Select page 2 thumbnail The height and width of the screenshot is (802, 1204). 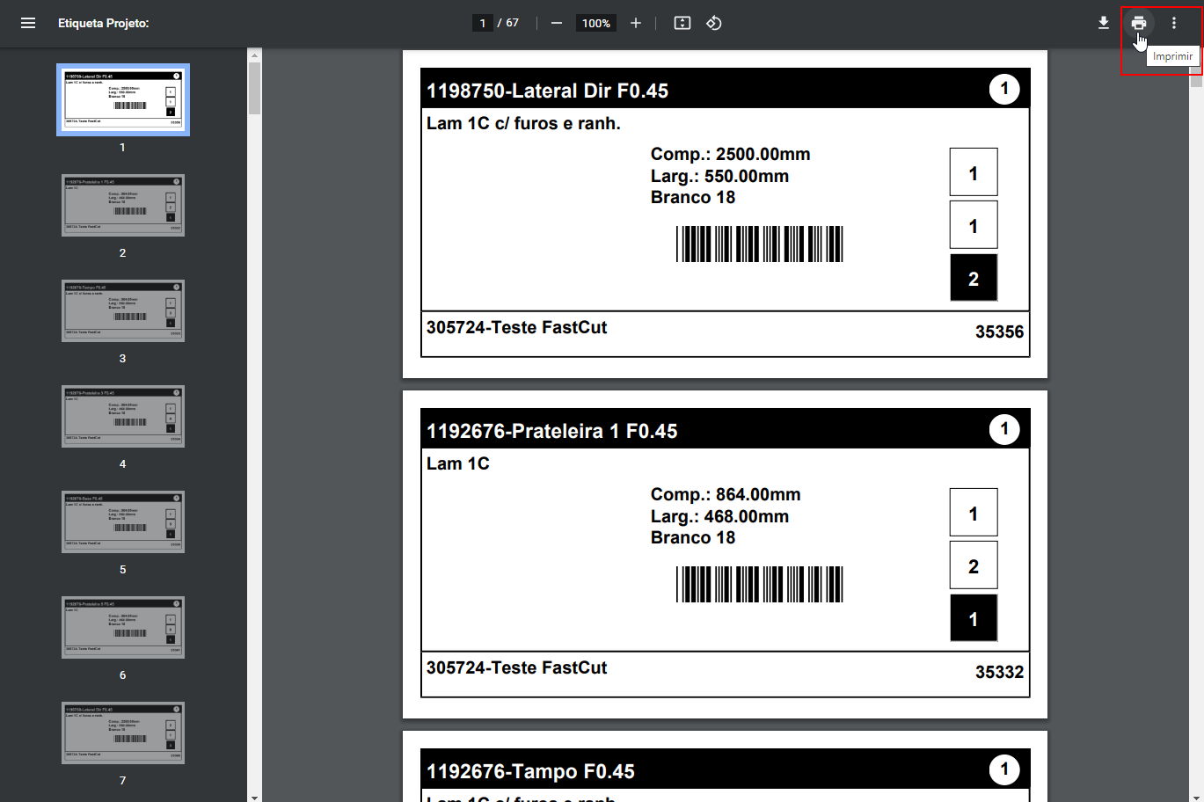pyautogui.click(x=123, y=205)
